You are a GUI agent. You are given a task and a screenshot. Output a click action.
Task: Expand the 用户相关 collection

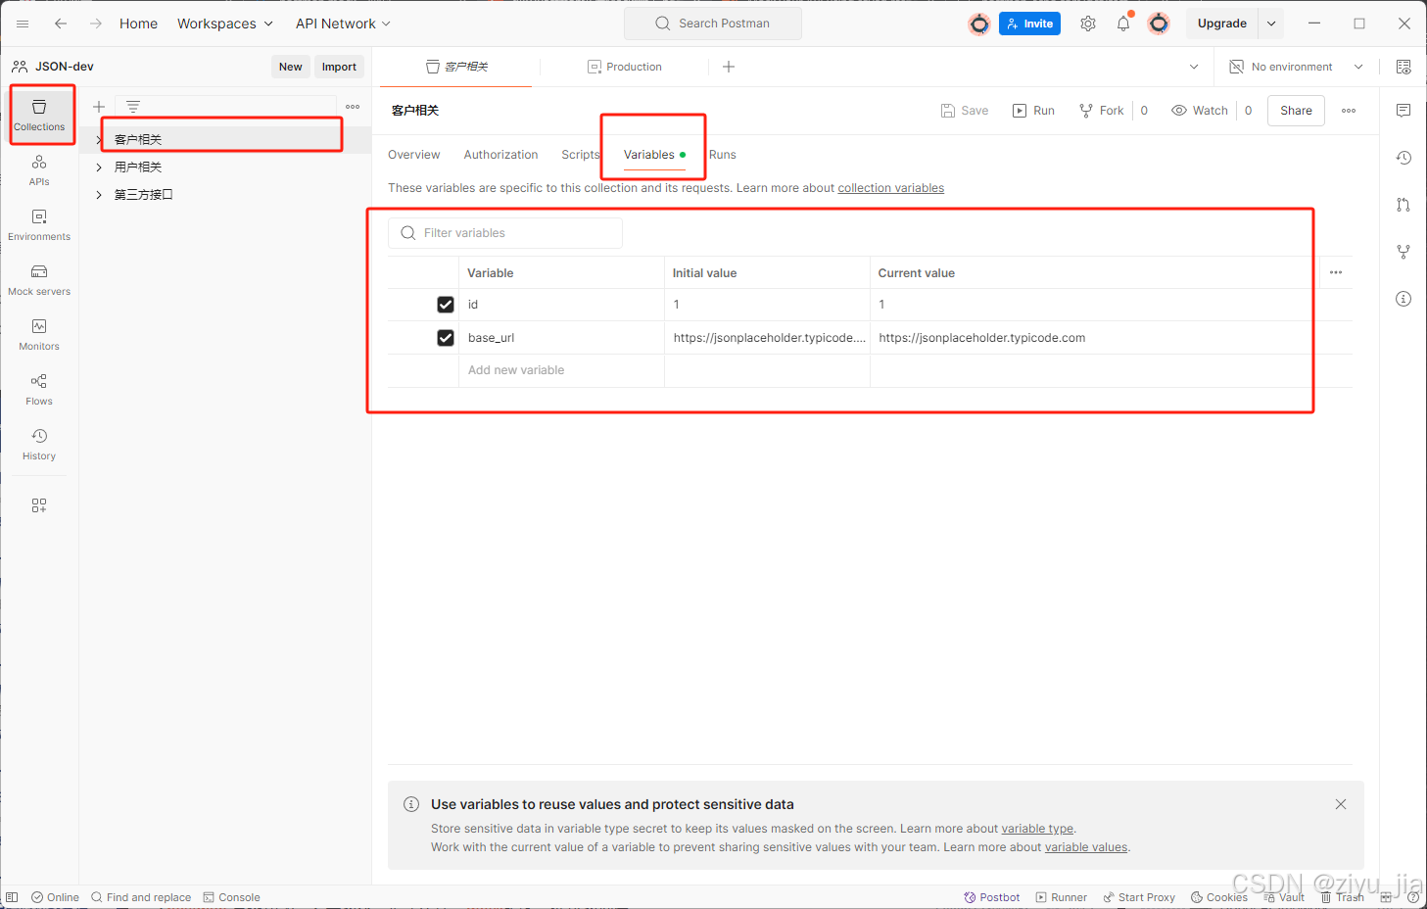[x=99, y=167]
